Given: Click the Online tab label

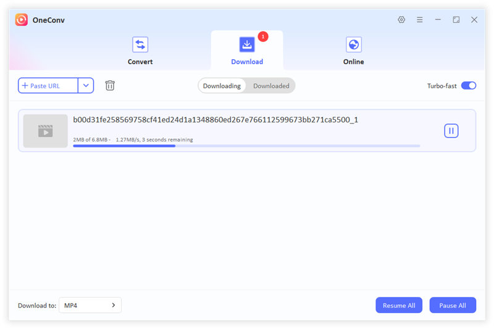Looking at the screenshot, I should pos(353,62).
